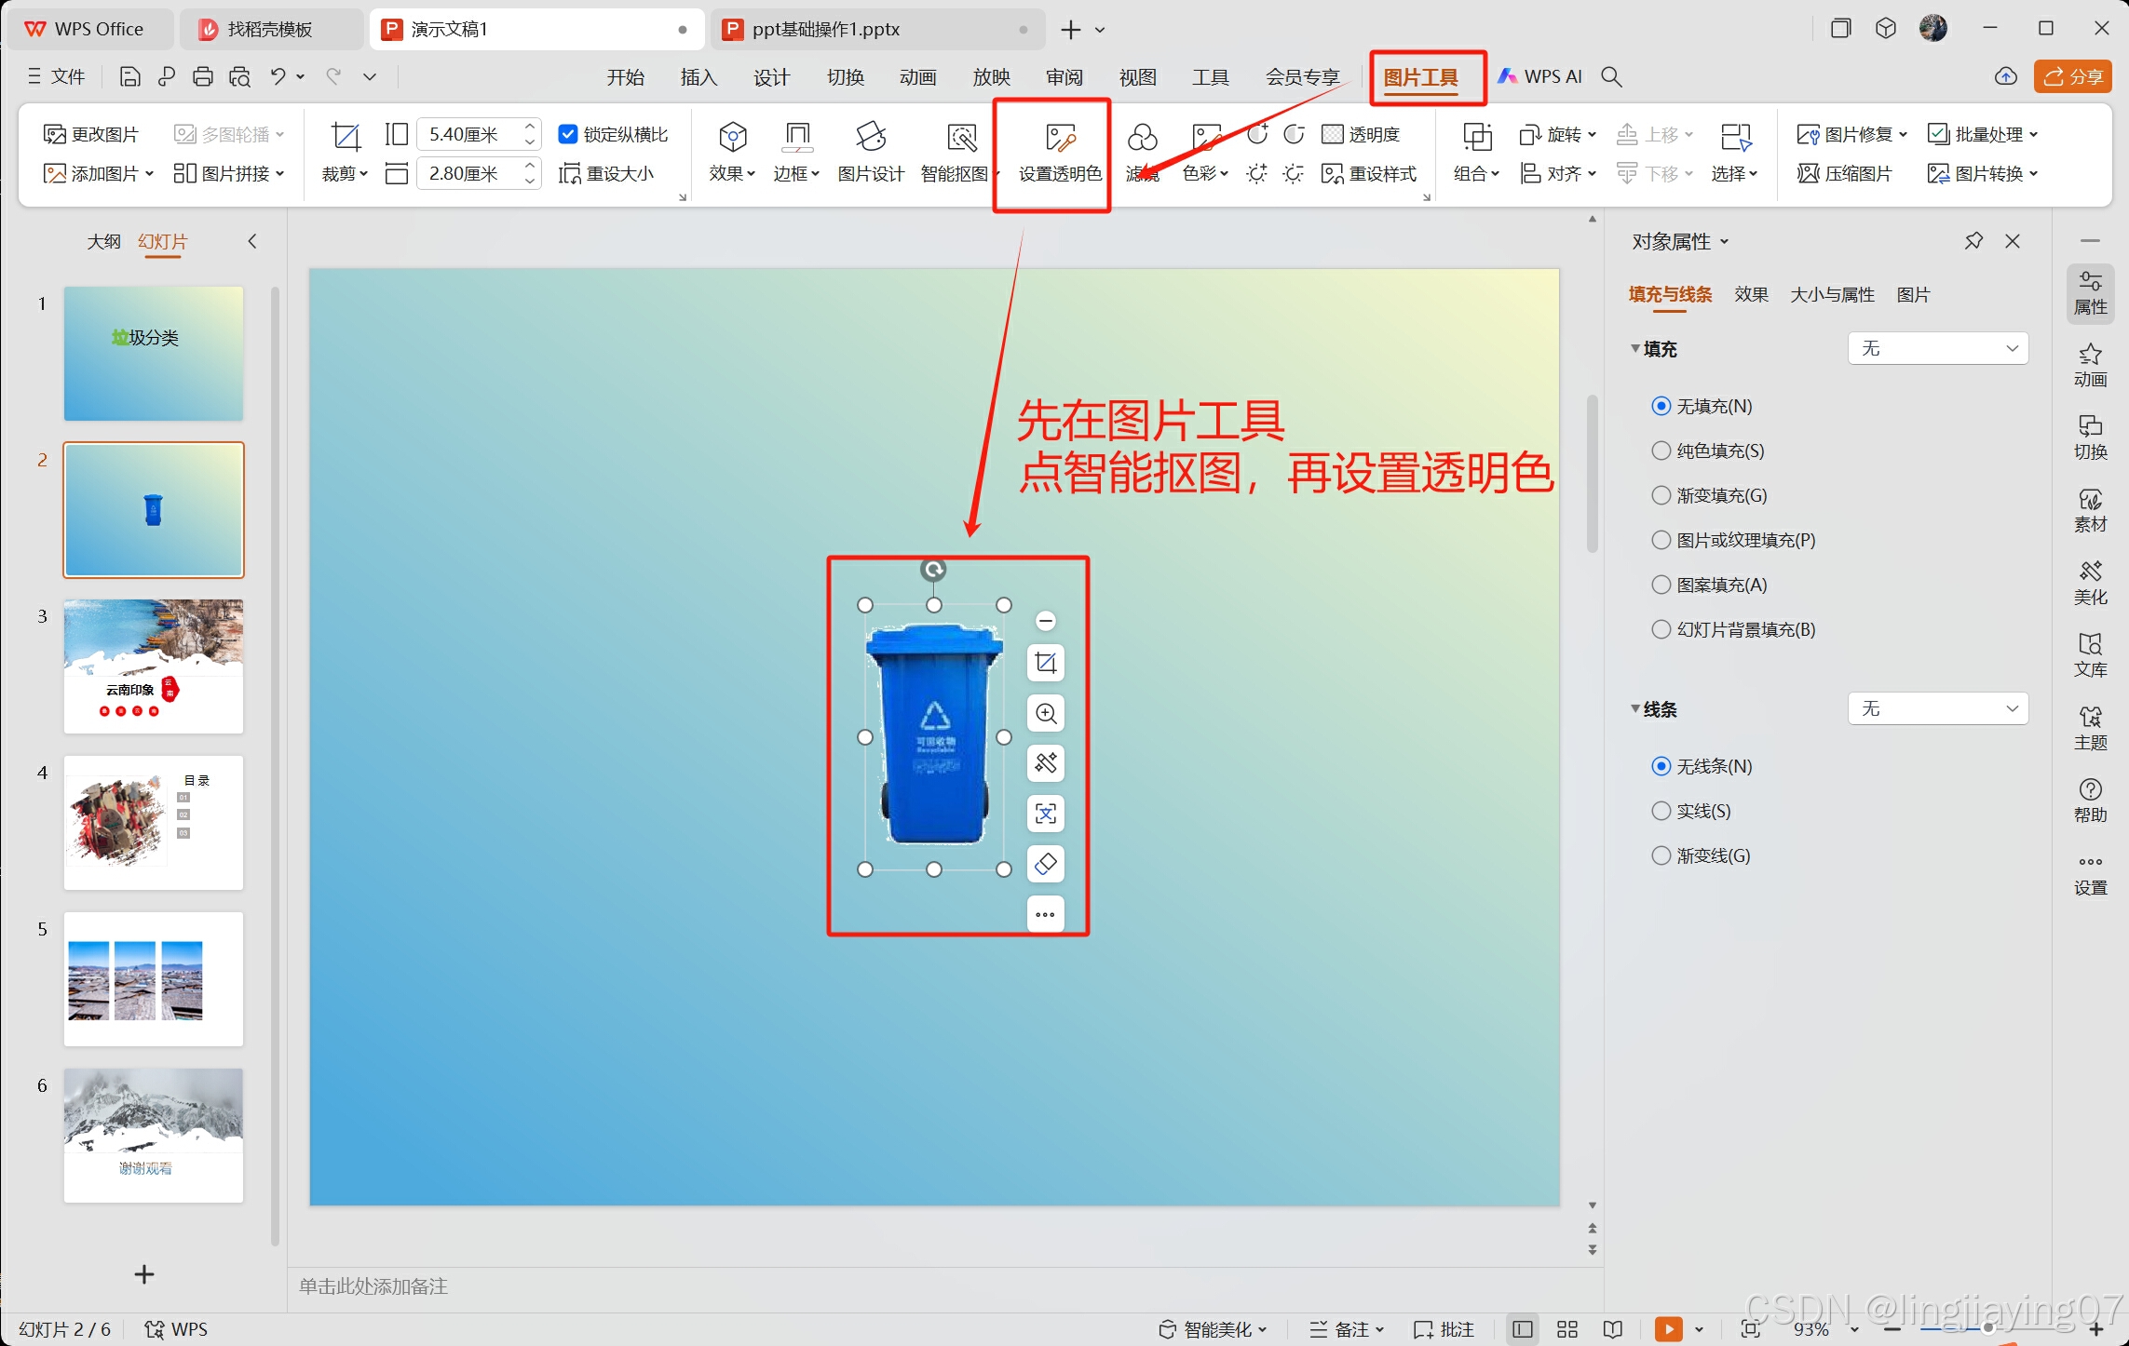Screen dimensions: 2129x1346
Task: Click the floating eraser icon beside image
Action: [x=1045, y=864]
